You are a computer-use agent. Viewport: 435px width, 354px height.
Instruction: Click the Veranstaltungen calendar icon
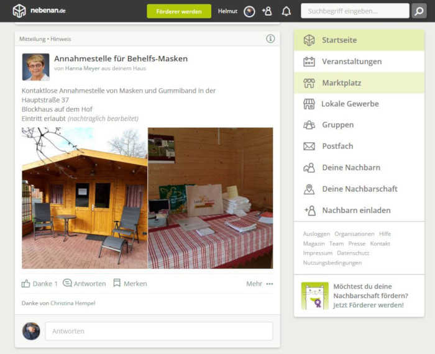(x=309, y=61)
